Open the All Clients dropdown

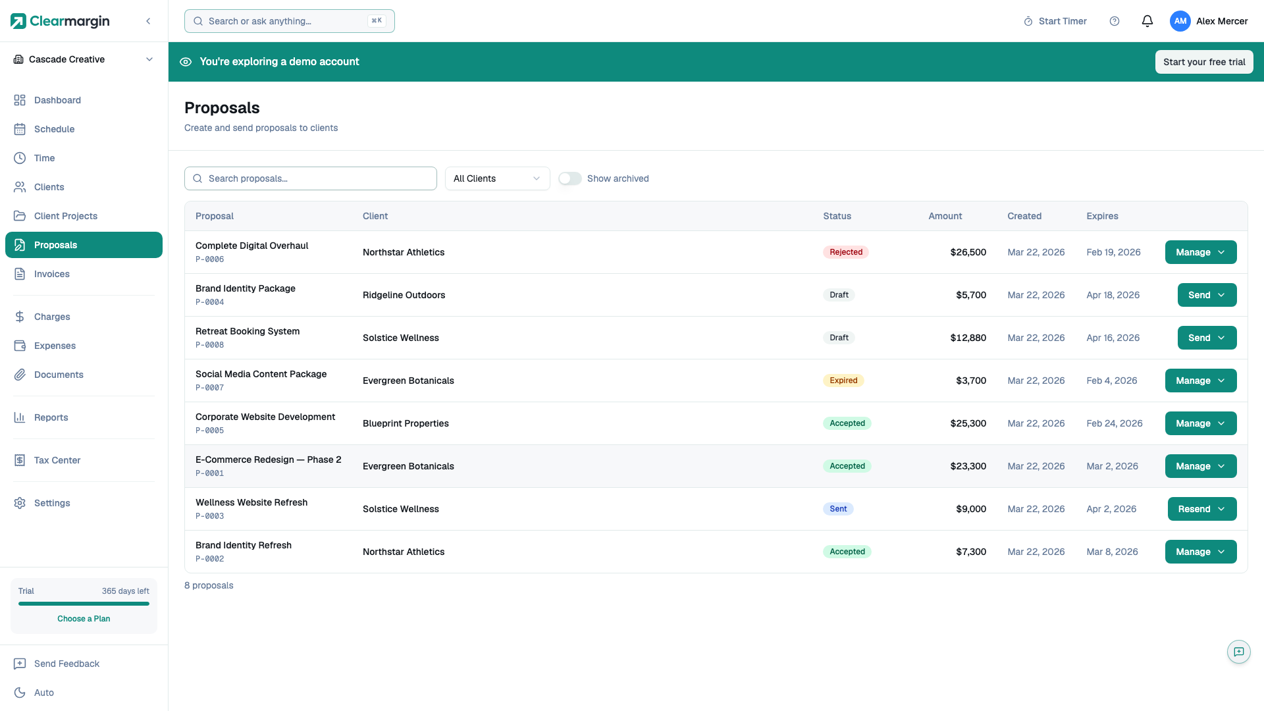point(496,178)
